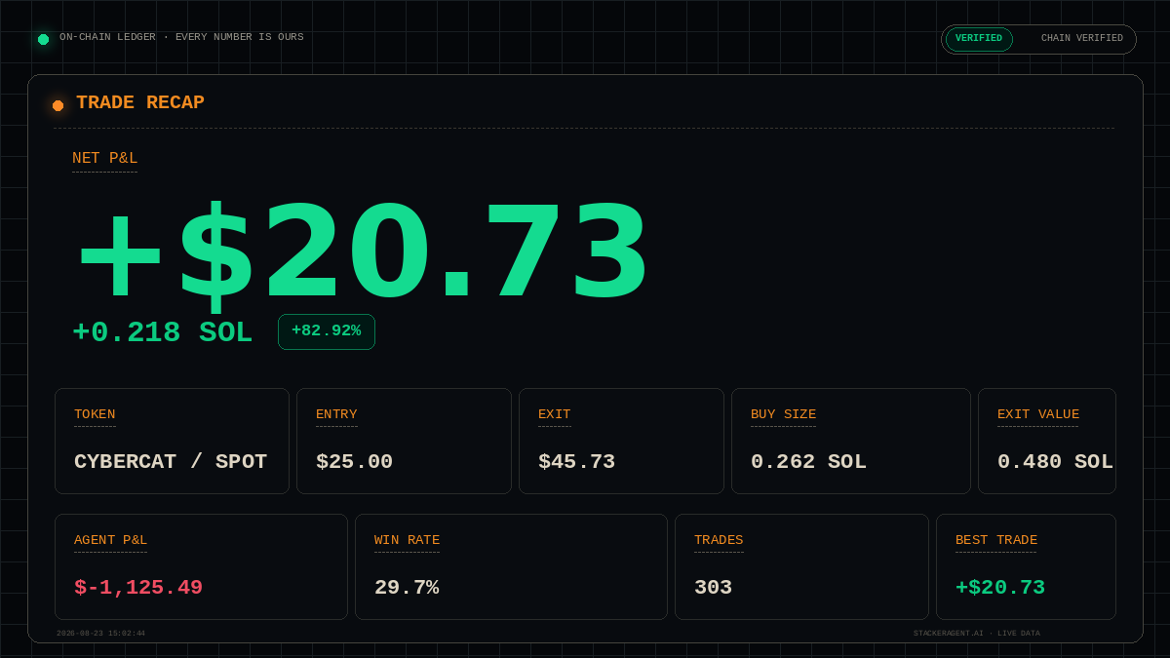This screenshot has width=1170, height=658.
Task: Click the 303 trades count
Action: (713, 588)
